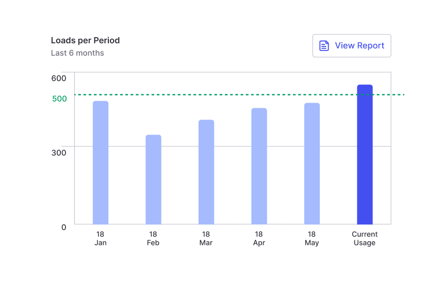Viewport: 442px width, 281px height.
Task: Click the 600 y-axis label
Action: pyautogui.click(x=59, y=78)
